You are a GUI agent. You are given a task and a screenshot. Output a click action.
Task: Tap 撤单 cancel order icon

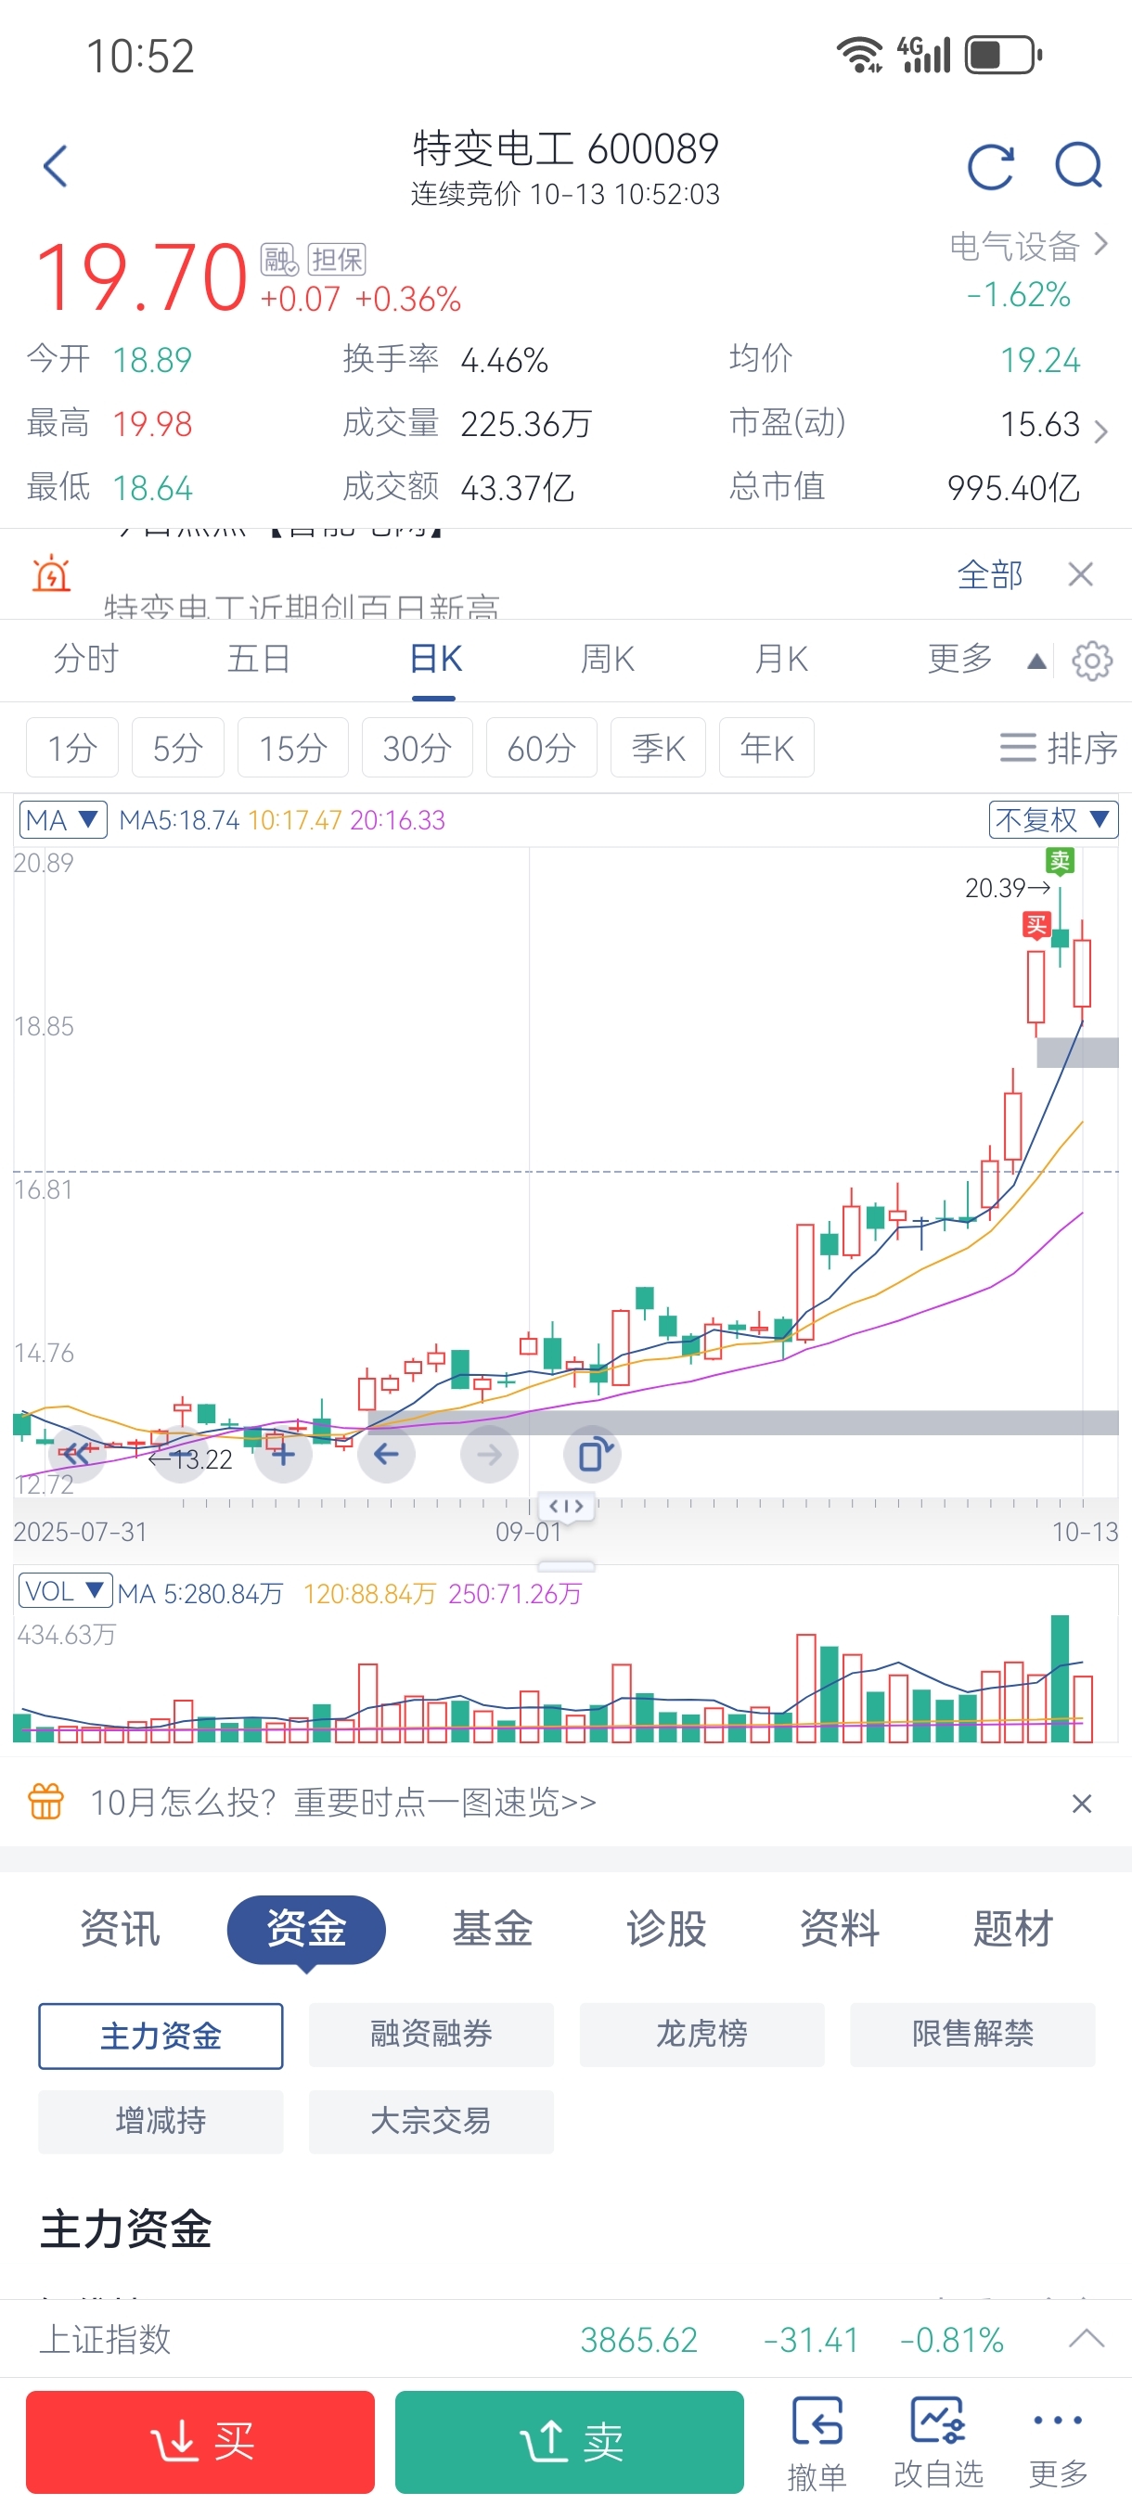pos(816,2442)
